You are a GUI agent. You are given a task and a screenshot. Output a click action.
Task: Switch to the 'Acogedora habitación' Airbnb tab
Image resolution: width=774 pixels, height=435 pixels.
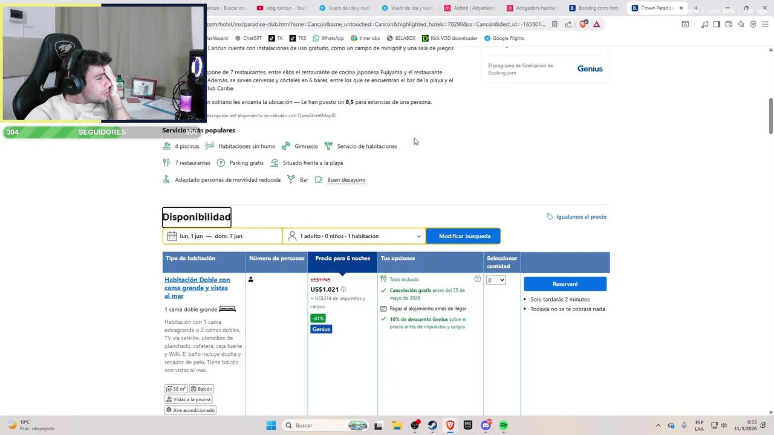tap(532, 8)
